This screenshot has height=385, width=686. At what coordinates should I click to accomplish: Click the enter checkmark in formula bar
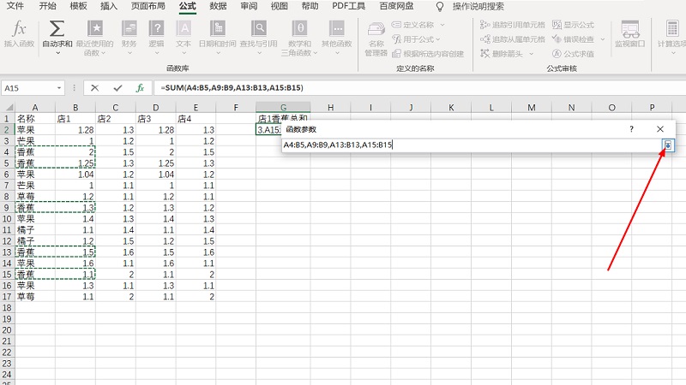click(117, 87)
